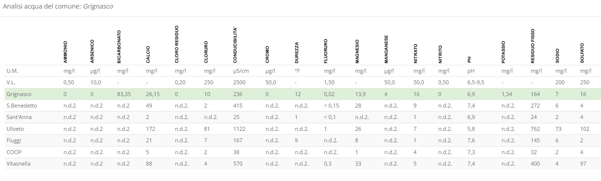Select the Fiuggi row label
This screenshot has height=181, width=601.
point(14,140)
